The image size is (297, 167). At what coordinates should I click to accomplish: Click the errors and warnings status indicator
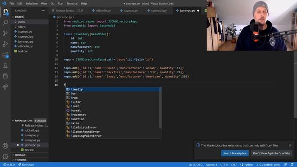click(9, 165)
